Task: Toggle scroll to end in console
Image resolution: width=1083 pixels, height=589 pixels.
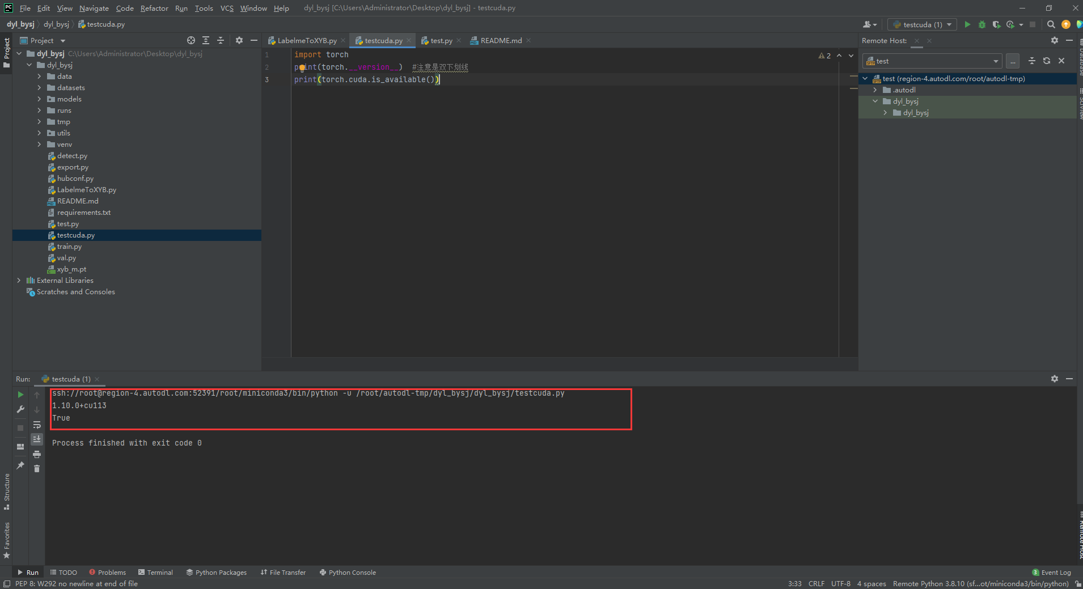Action: click(37, 439)
